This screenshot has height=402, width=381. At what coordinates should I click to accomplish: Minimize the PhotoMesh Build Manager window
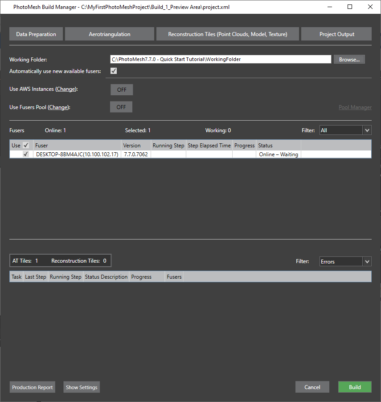tap(330, 7)
